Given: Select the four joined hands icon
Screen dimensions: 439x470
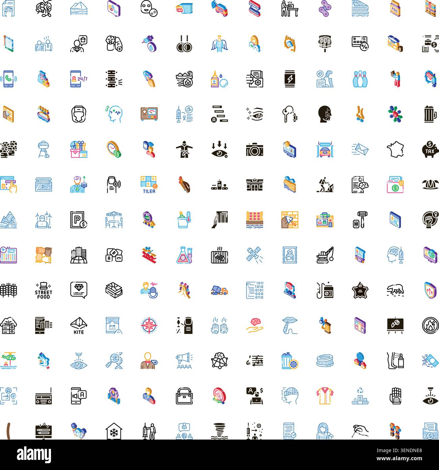Looking at the screenshot, I should click(44, 255).
